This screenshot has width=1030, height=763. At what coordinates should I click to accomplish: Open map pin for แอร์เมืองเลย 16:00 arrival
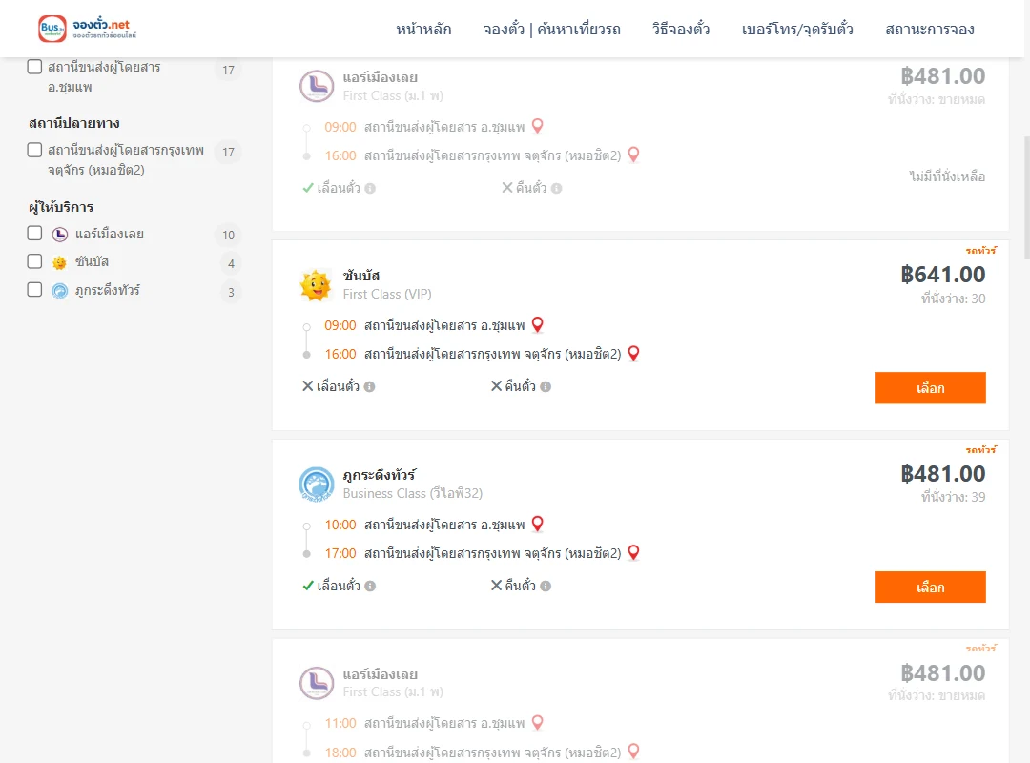(633, 155)
